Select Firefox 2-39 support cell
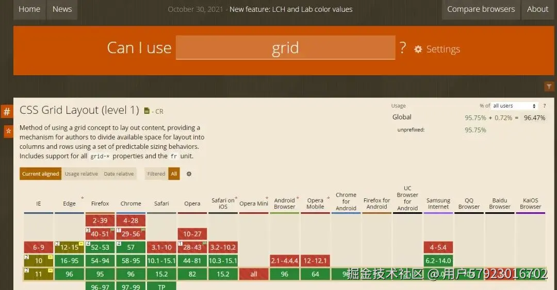 (100, 220)
